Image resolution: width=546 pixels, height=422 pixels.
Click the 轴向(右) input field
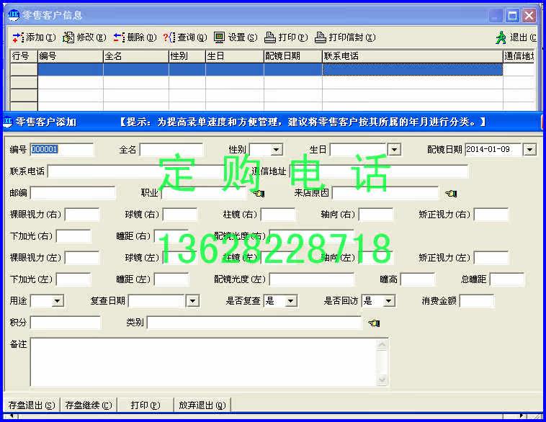376,215
